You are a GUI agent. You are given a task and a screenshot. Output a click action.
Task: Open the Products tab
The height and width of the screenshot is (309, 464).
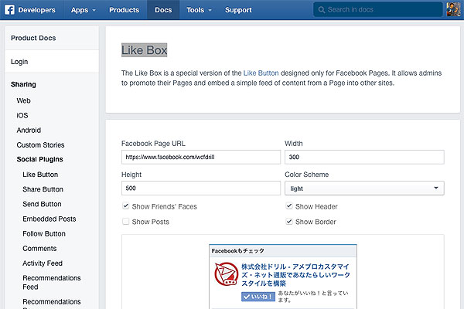[124, 10]
